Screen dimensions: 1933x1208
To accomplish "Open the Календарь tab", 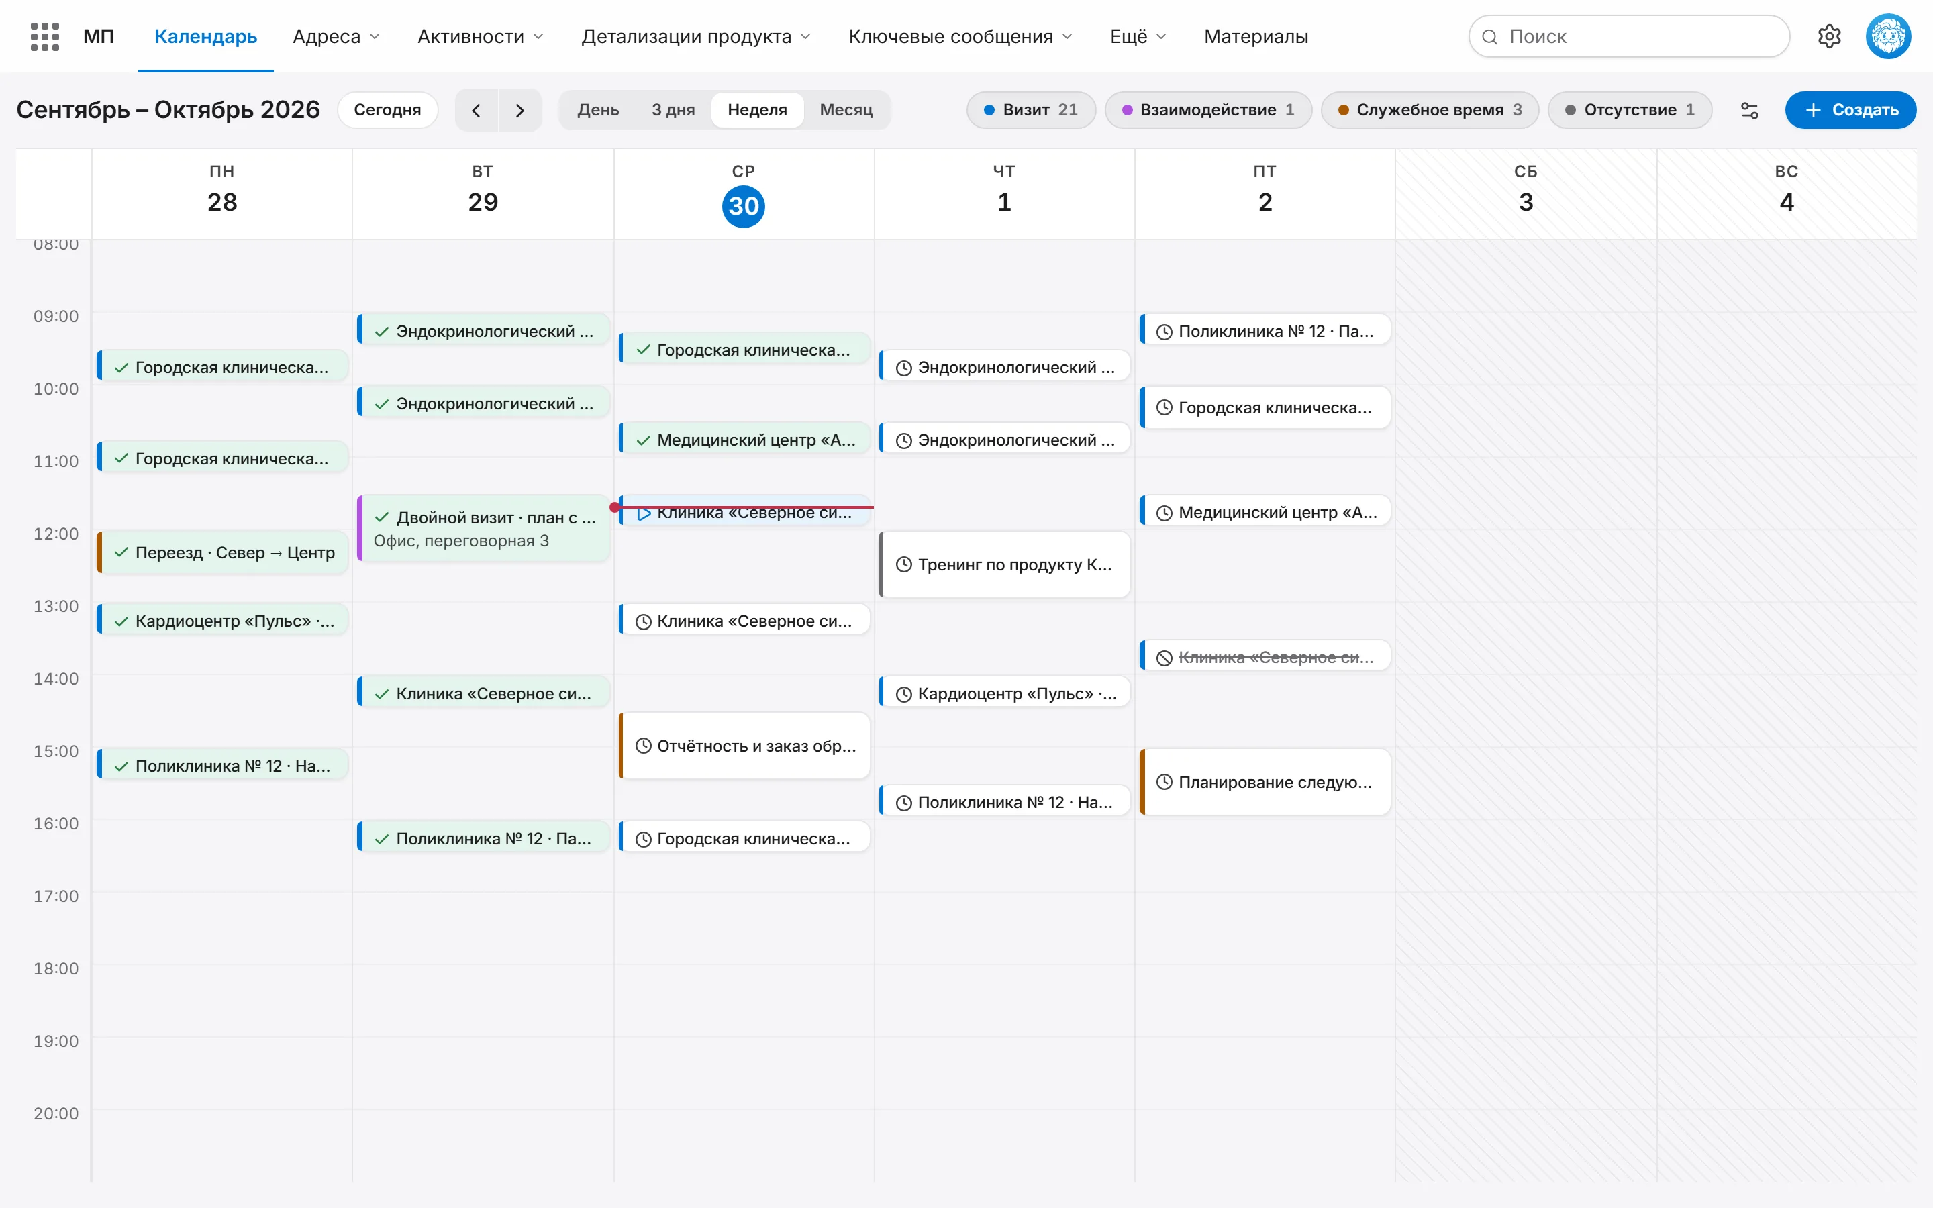I will [205, 37].
